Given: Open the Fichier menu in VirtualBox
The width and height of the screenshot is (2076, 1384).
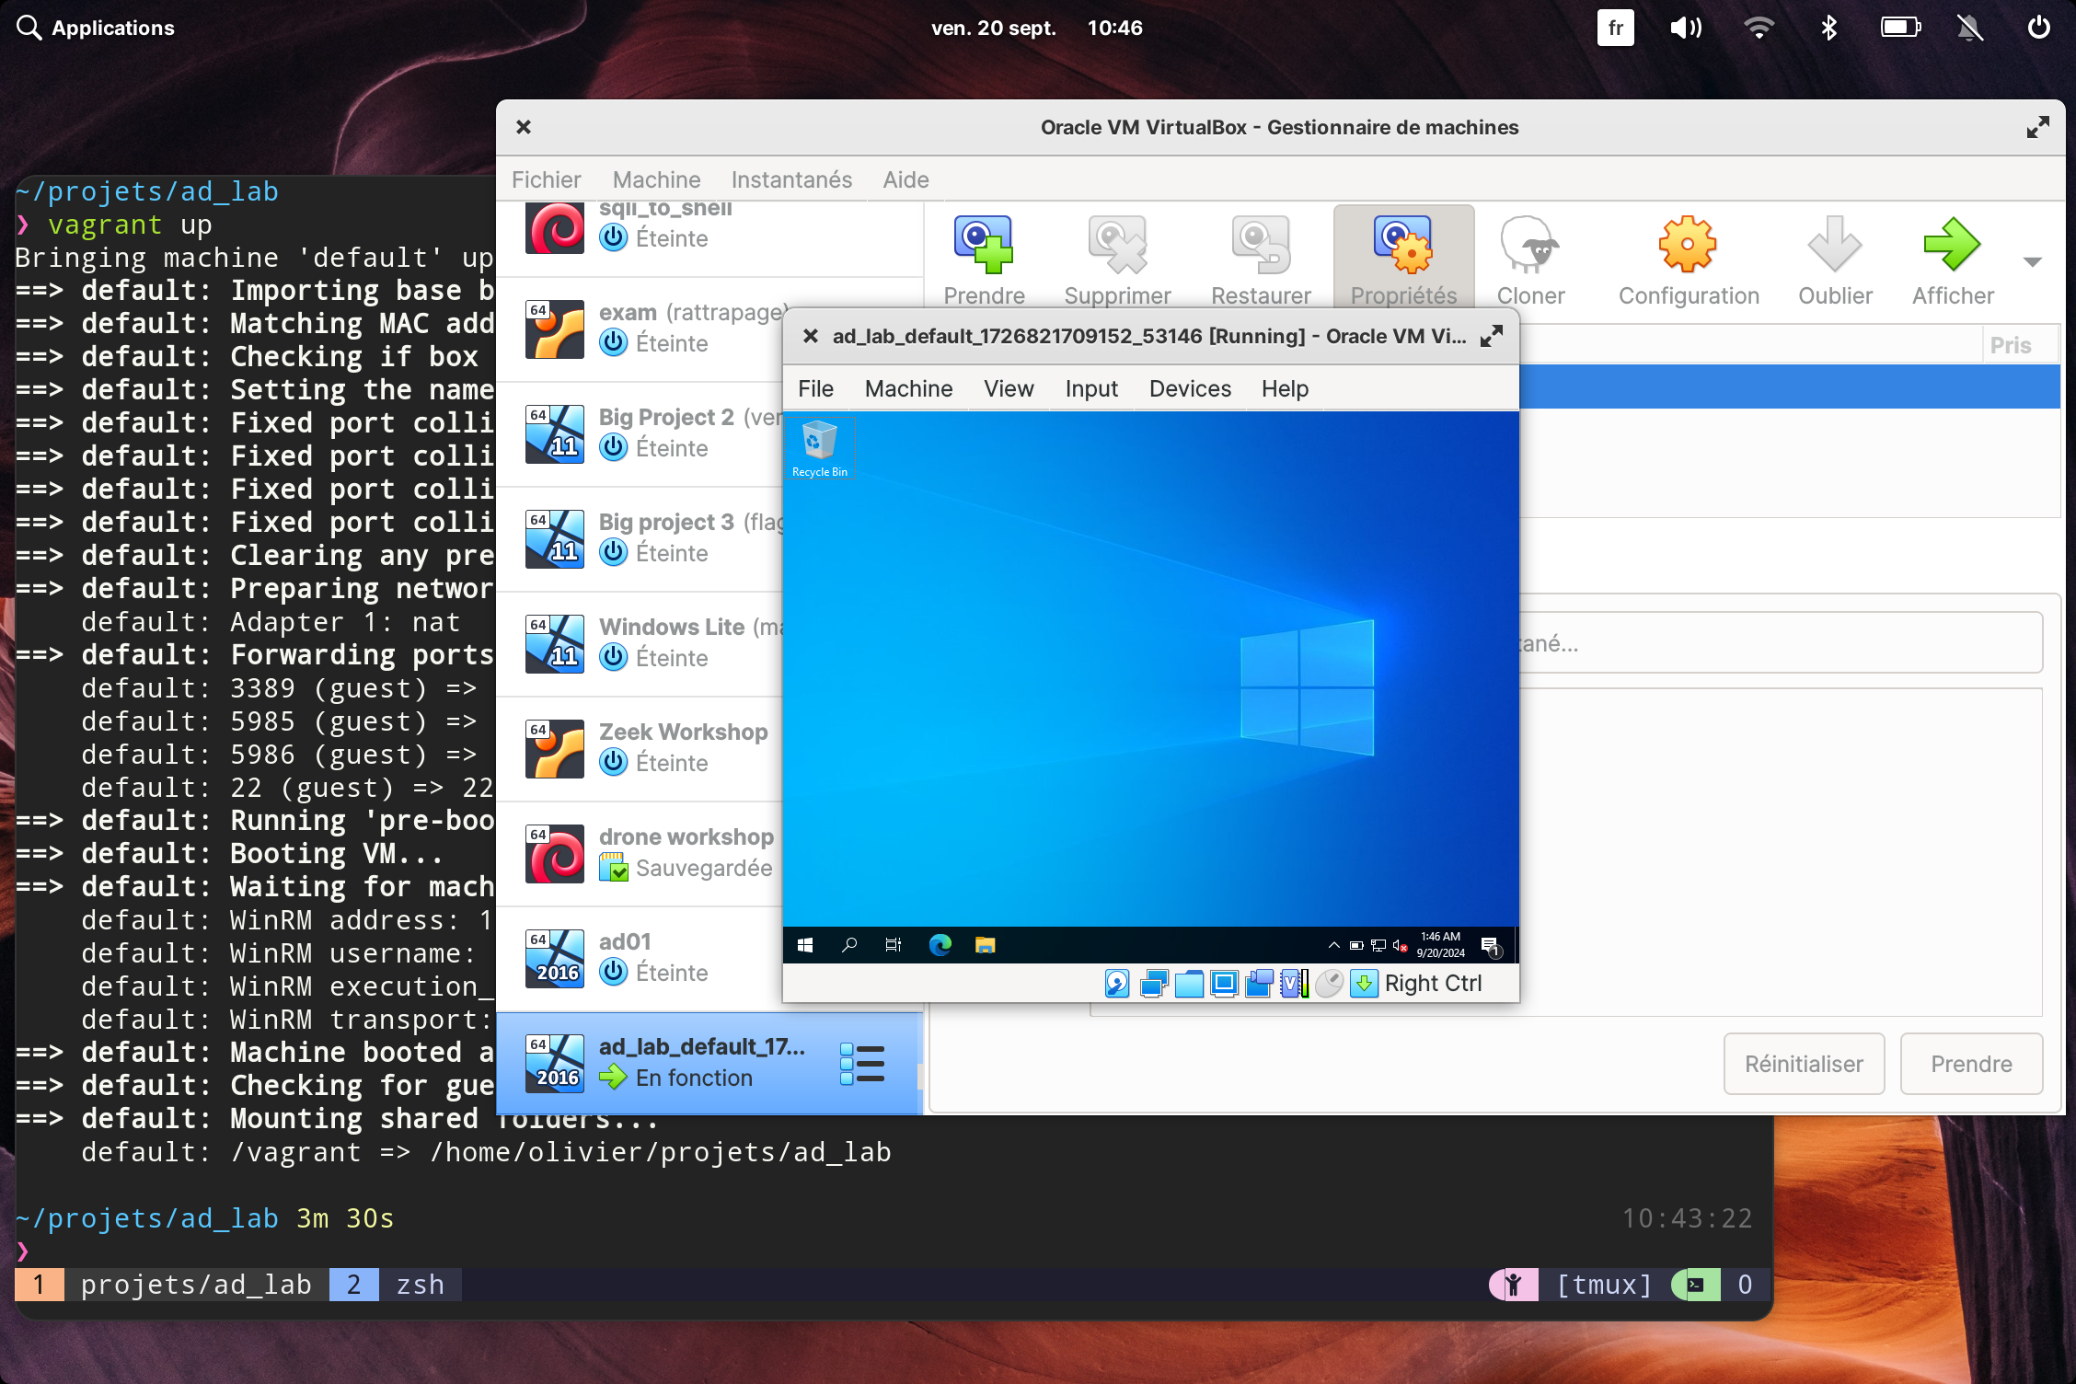Looking at the screenshot, I should [x=547, y=179].
